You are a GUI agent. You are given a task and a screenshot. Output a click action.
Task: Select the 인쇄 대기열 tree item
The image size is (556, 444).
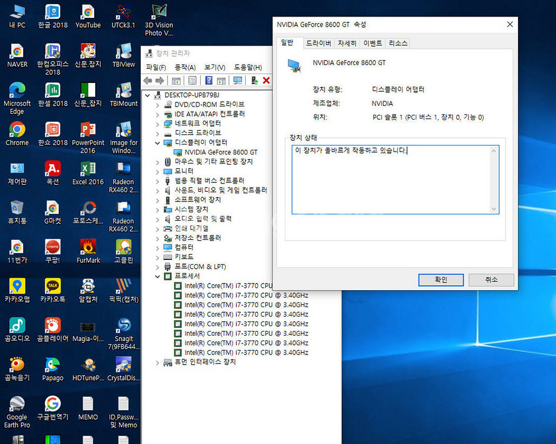coord(191,229)
